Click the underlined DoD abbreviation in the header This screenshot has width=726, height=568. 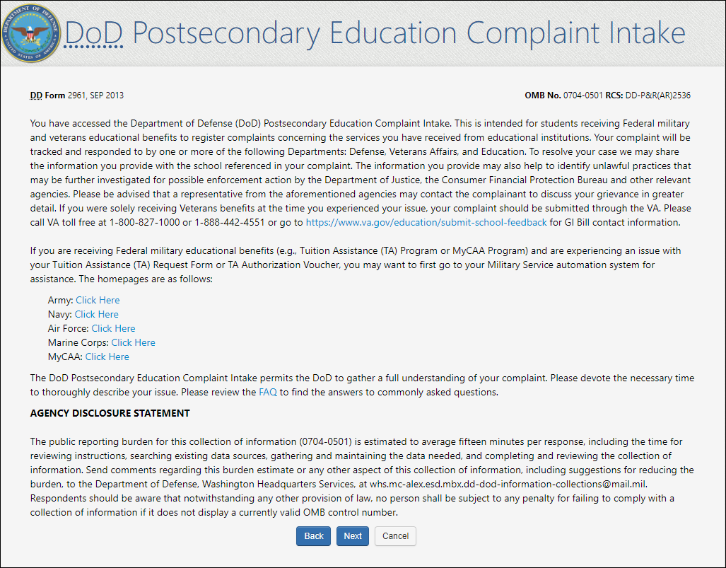93,33
